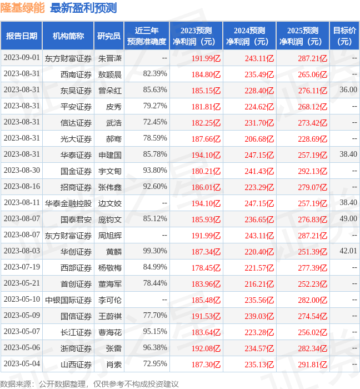This screenshot has width=360, height=389.
Task: Click researcher 敖颖晨
Action: pos(110,74)
